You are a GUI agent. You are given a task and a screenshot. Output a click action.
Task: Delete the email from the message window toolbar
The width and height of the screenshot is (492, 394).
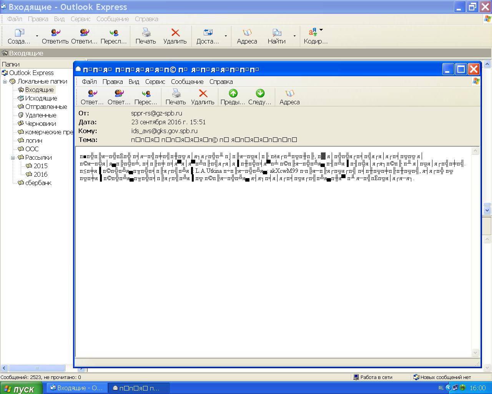pyautogui.click(x=203, y=97)
